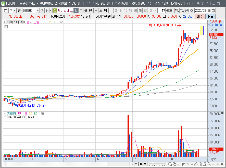Choose the 30 interval preset

click(x=135, y=10)
